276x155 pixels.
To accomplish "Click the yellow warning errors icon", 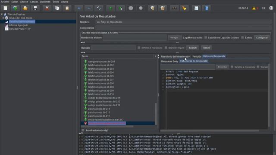I will click(254, 8).
